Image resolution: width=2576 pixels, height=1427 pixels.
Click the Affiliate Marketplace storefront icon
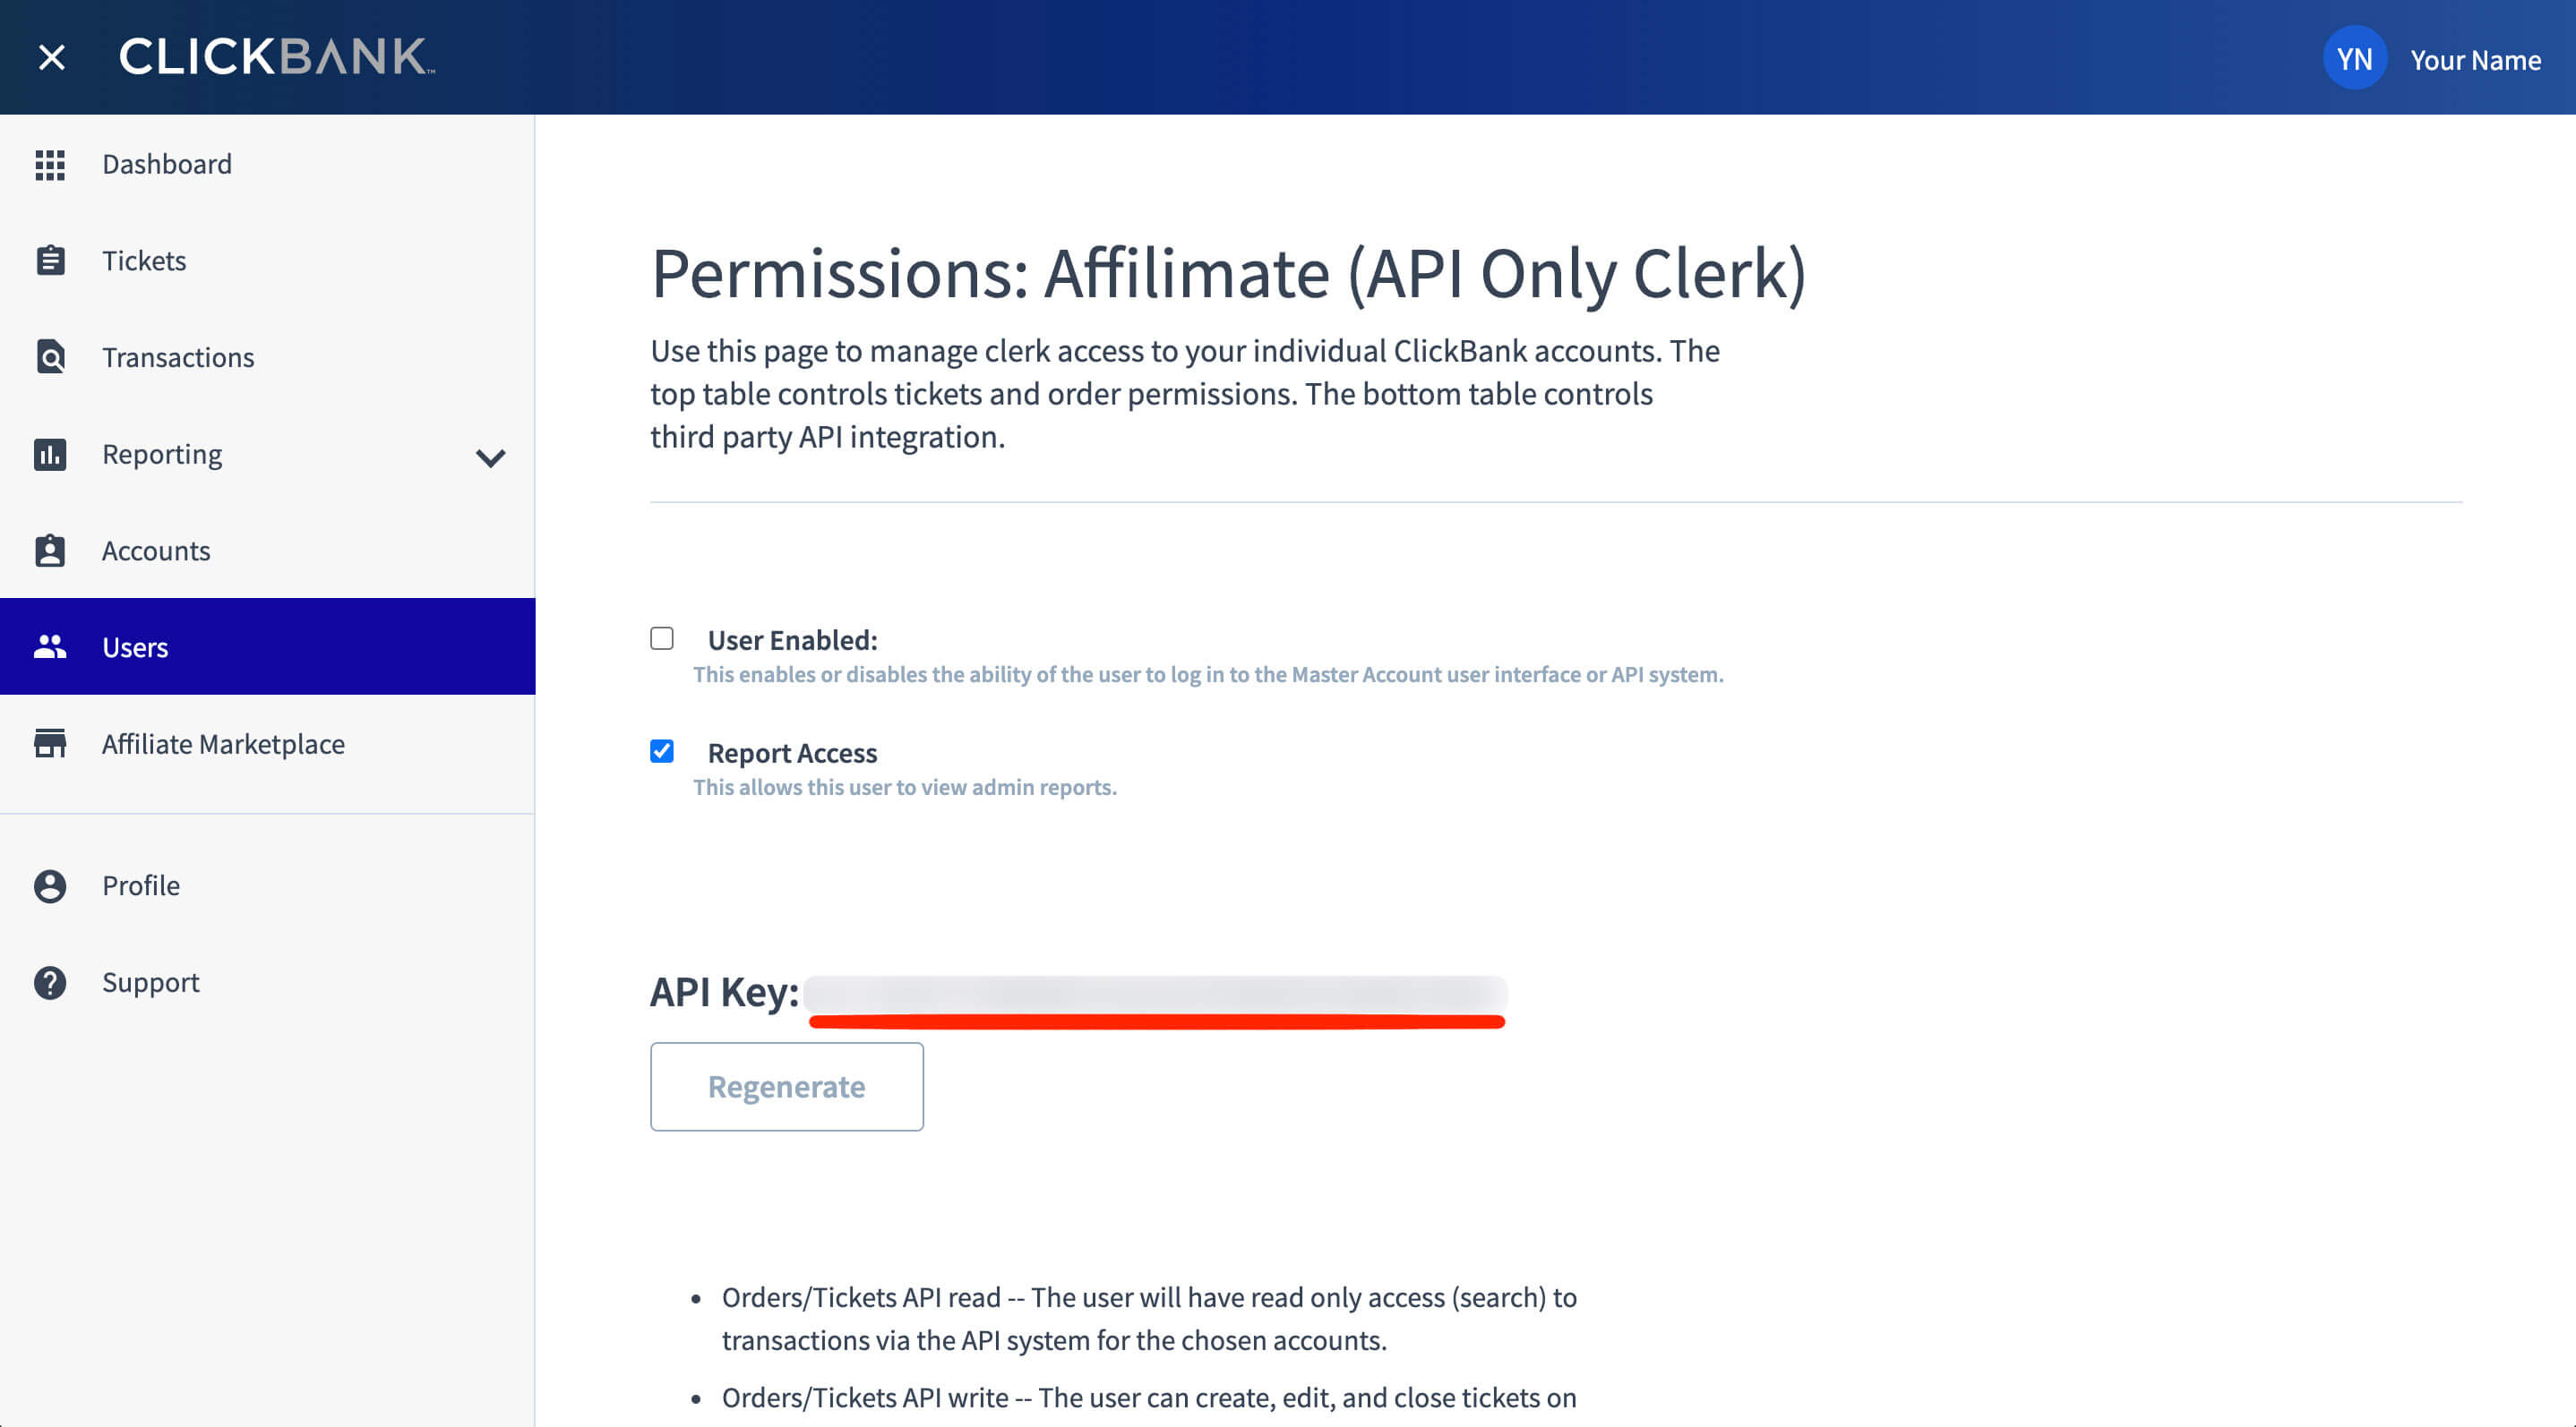pos(50,743)
